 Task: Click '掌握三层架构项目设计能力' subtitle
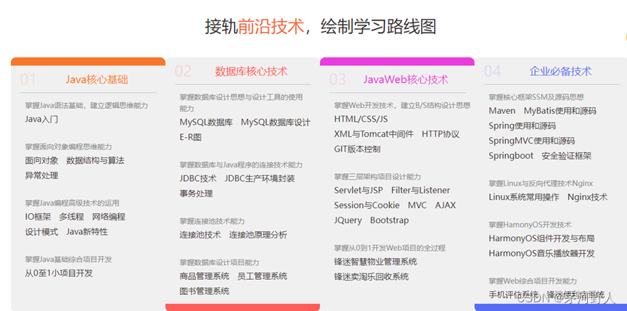(378, 177)
